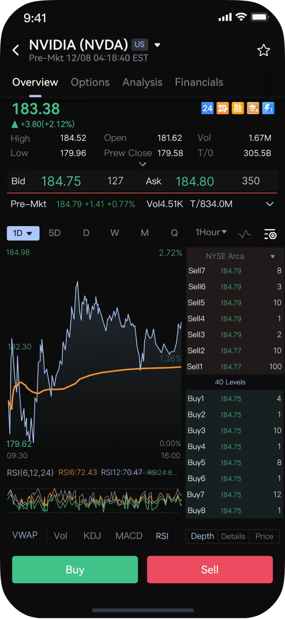Select the W weekly chart range
This screenshot has height=619, width=285.
(x=115, y=233)
